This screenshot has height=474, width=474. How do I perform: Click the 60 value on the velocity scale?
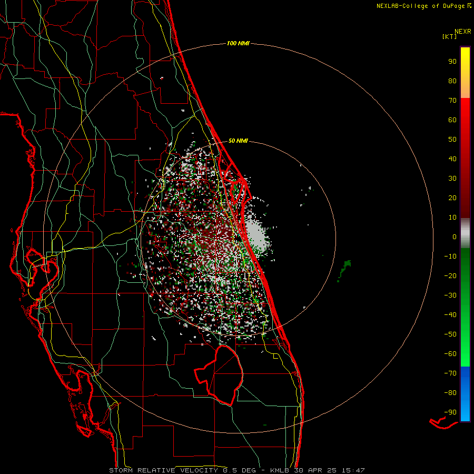coord(452,120)
